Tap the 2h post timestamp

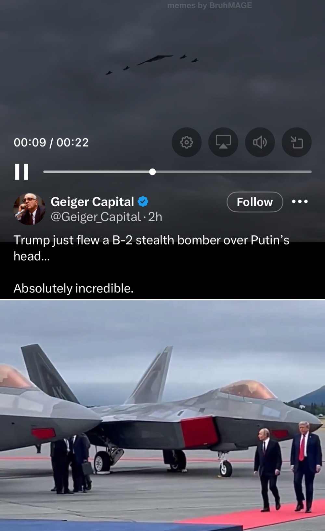coord(155,217)
